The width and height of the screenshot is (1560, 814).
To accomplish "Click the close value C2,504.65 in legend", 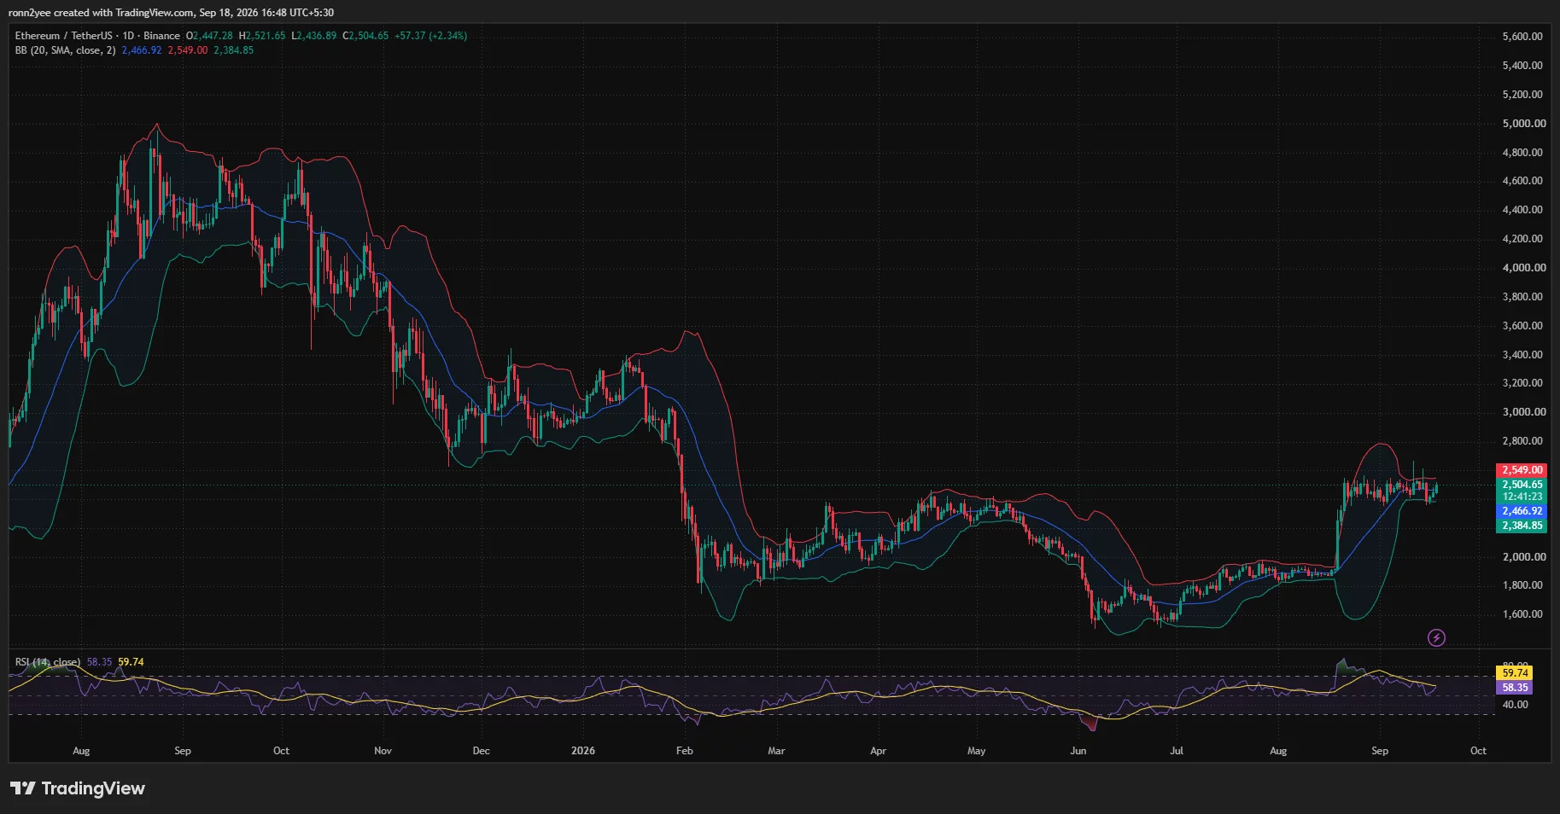I will tap(365, 36).
